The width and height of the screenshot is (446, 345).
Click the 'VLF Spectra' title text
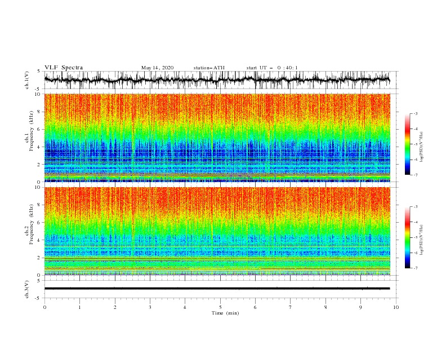pos(64,68)
